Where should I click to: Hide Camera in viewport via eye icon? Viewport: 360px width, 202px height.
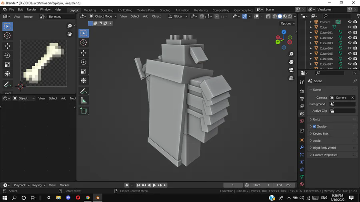[x=350, y=22]
